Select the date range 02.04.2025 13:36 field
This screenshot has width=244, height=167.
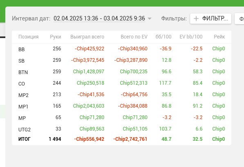pos(99,18)
